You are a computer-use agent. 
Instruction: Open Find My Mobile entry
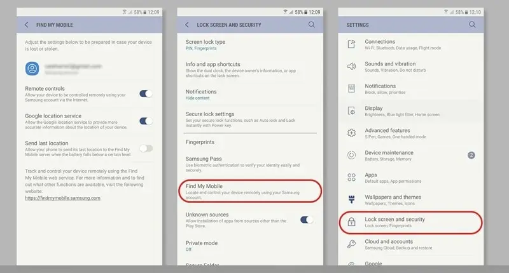pos(250,191)
